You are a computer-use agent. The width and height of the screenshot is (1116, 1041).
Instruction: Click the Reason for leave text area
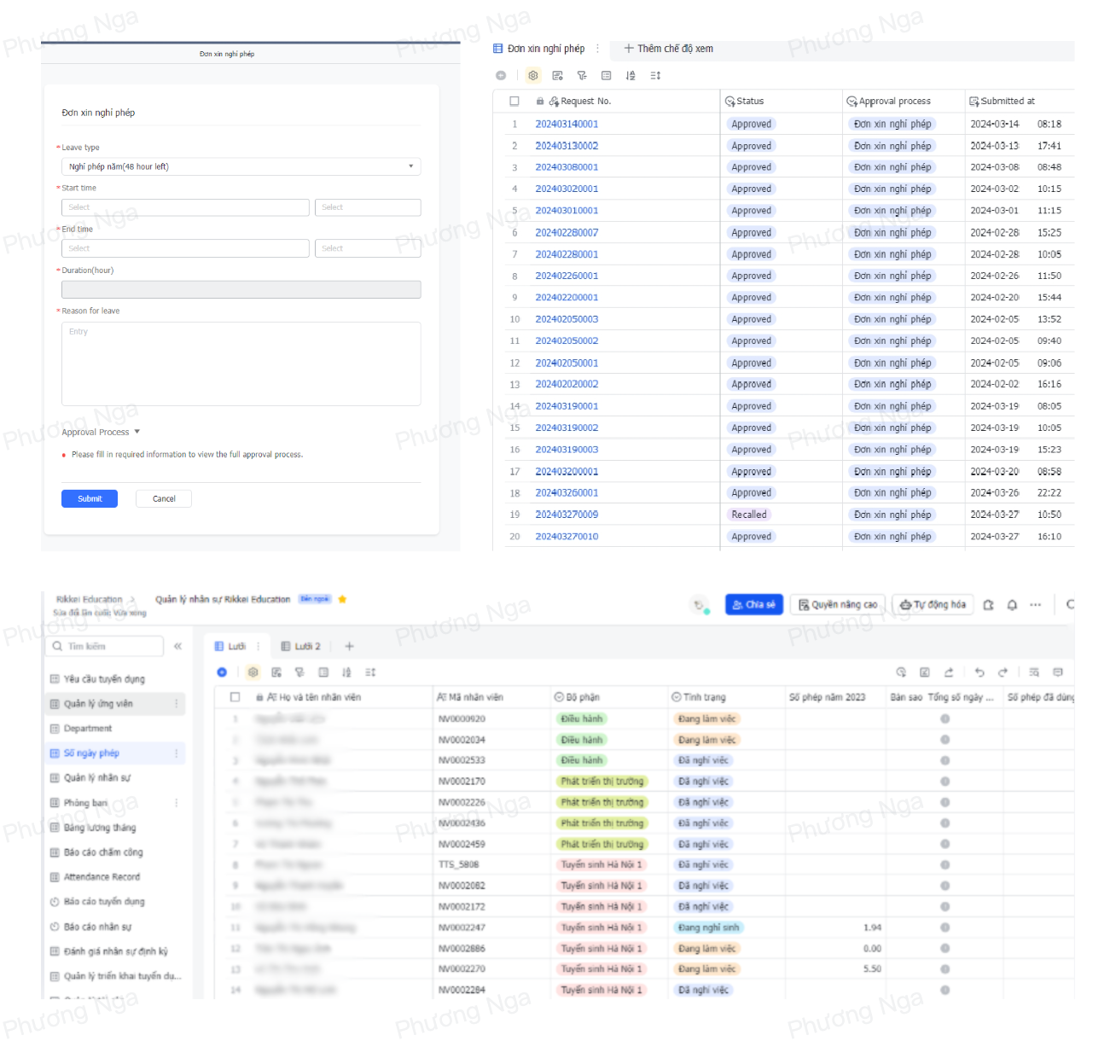[x=241, y=363]
